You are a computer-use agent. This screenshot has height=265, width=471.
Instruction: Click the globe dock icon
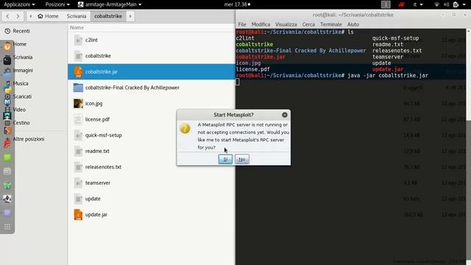[x=7, y=185]
